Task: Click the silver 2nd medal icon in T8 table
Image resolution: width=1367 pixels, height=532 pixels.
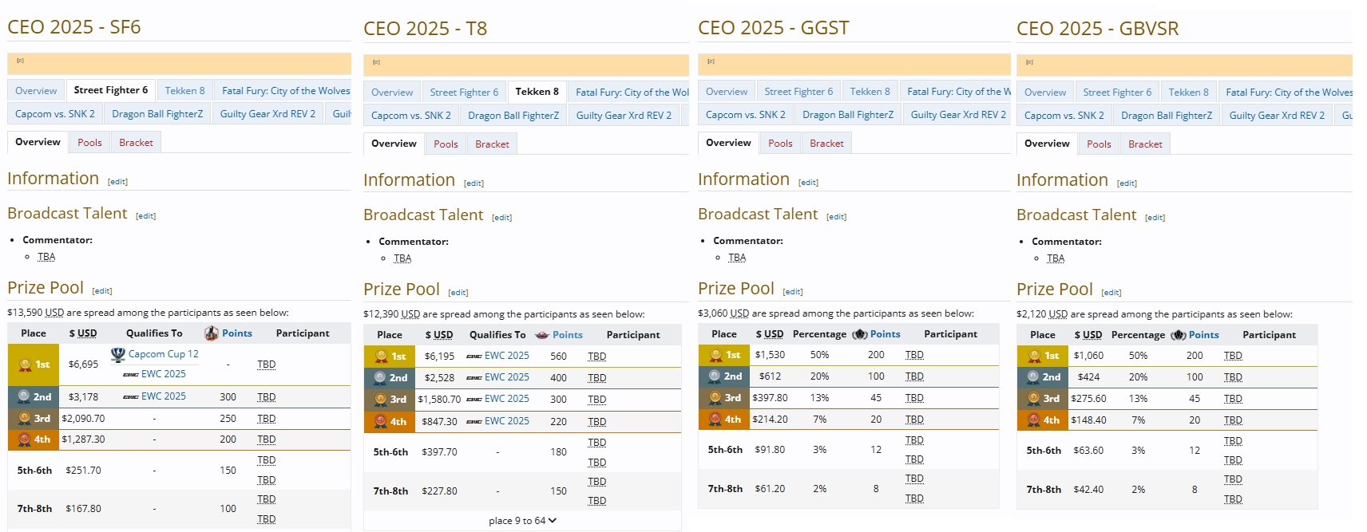Action: 380,378
